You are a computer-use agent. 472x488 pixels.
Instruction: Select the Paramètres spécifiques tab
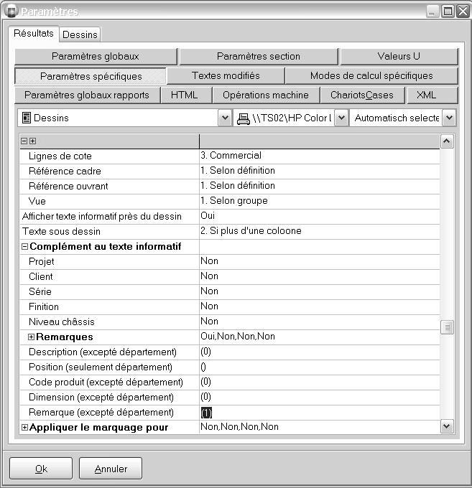click(x=91, y=76)
